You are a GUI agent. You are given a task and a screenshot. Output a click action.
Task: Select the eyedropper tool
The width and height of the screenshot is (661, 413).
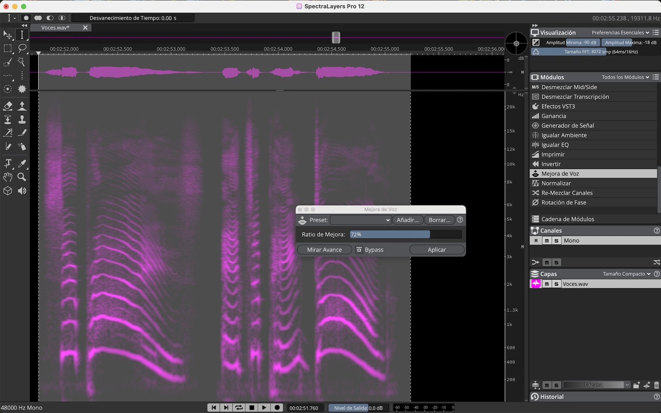pos(22,163)
